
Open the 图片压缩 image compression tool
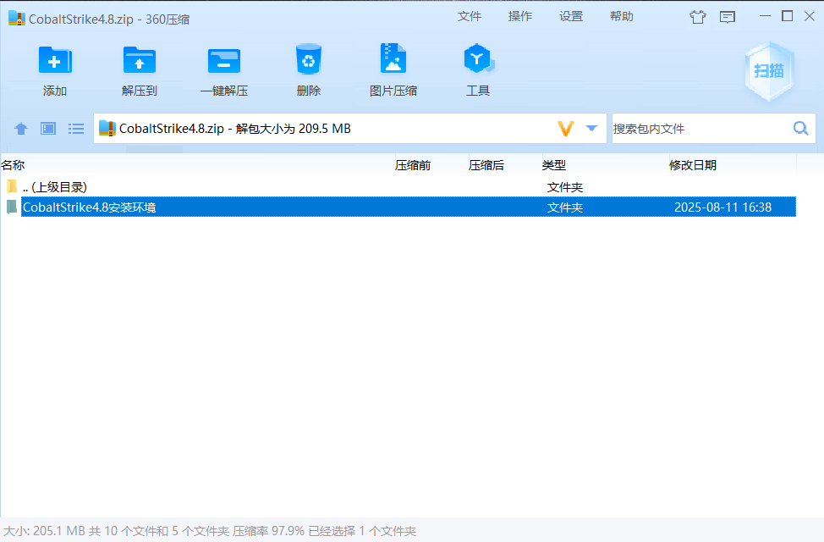[x=393, y=58]
